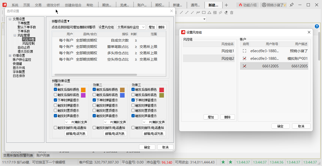Open the 系统 menu
Image resolution: width=322 pixels, height=166 pixels.
pyautogui.click(x=15, y=5)
